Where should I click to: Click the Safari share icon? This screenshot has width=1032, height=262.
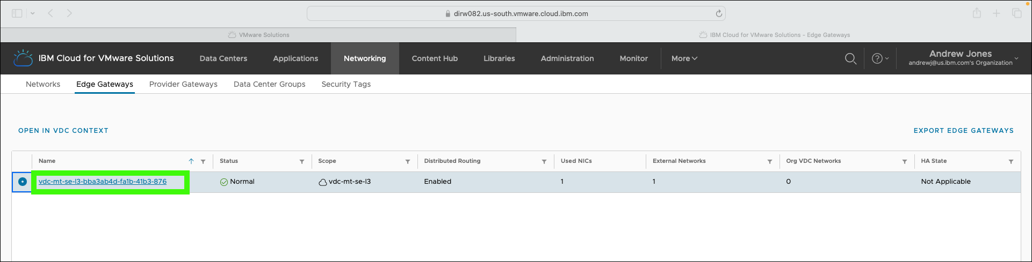click(x=977, y=13)
